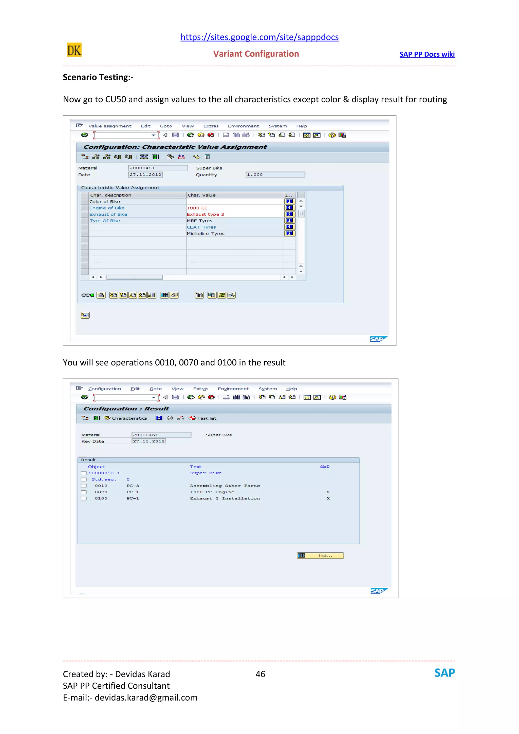
Task: Click Help question mark in Value Assignment window
Action: pyautogui.click(x=332, y=135)
